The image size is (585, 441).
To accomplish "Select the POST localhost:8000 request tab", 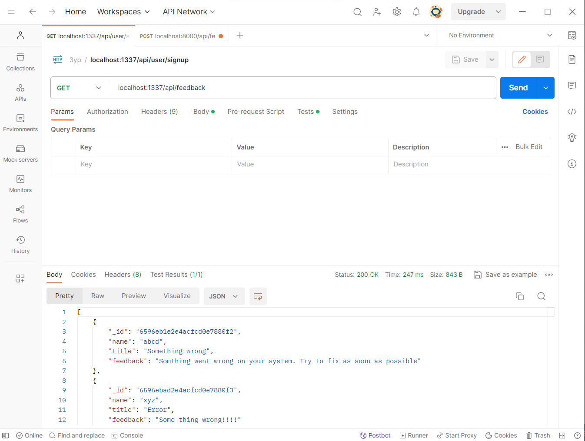I will point(181,36).
